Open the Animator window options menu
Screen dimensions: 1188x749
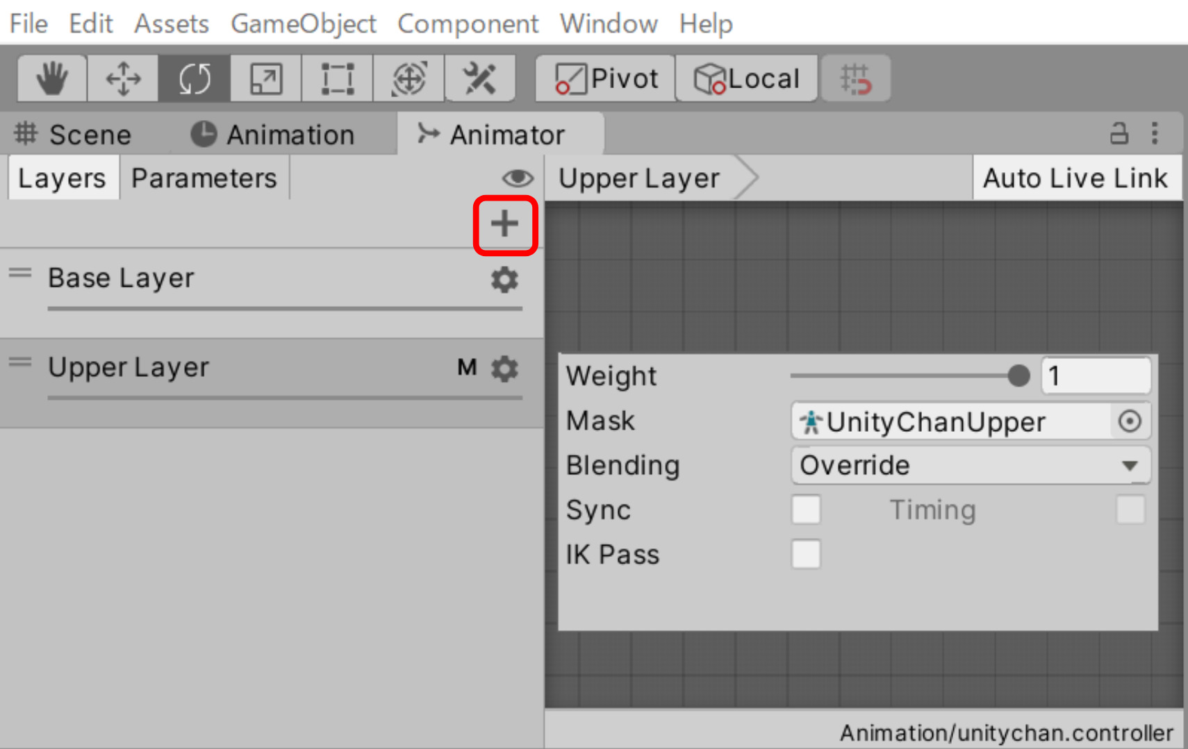1155,134
